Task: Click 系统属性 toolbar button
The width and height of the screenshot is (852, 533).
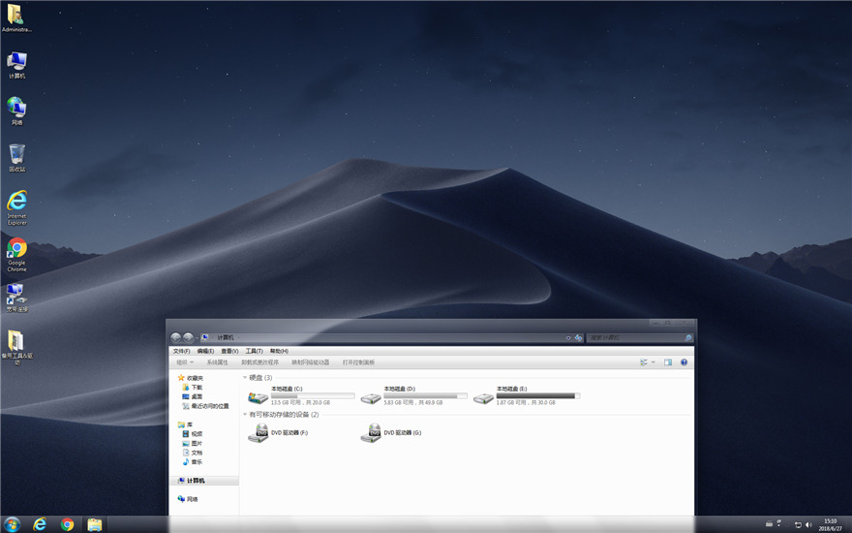Action: click(217, 362)
